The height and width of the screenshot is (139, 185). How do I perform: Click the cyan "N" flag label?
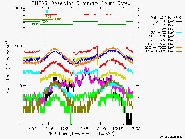[47, 12]
